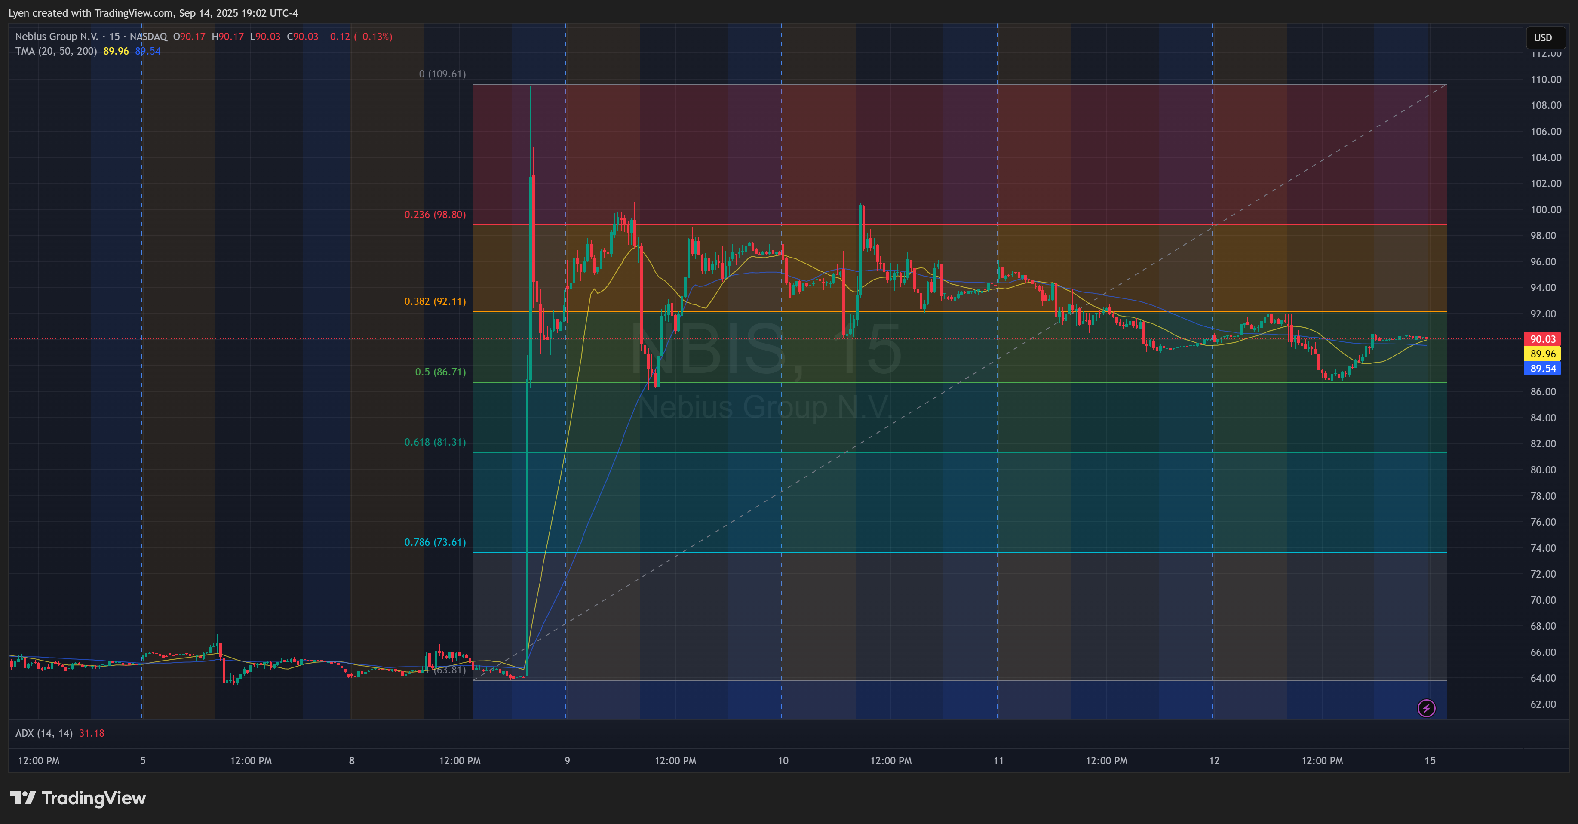Select the TMA (20, 50, 200) indicator legend

click(56, 52)
